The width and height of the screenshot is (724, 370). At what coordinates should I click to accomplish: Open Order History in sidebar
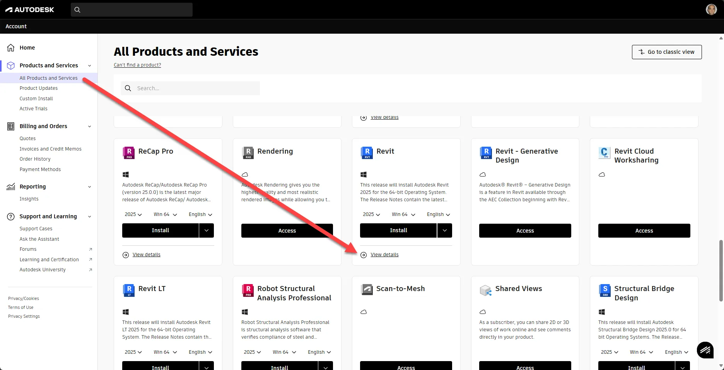(35, 159)
